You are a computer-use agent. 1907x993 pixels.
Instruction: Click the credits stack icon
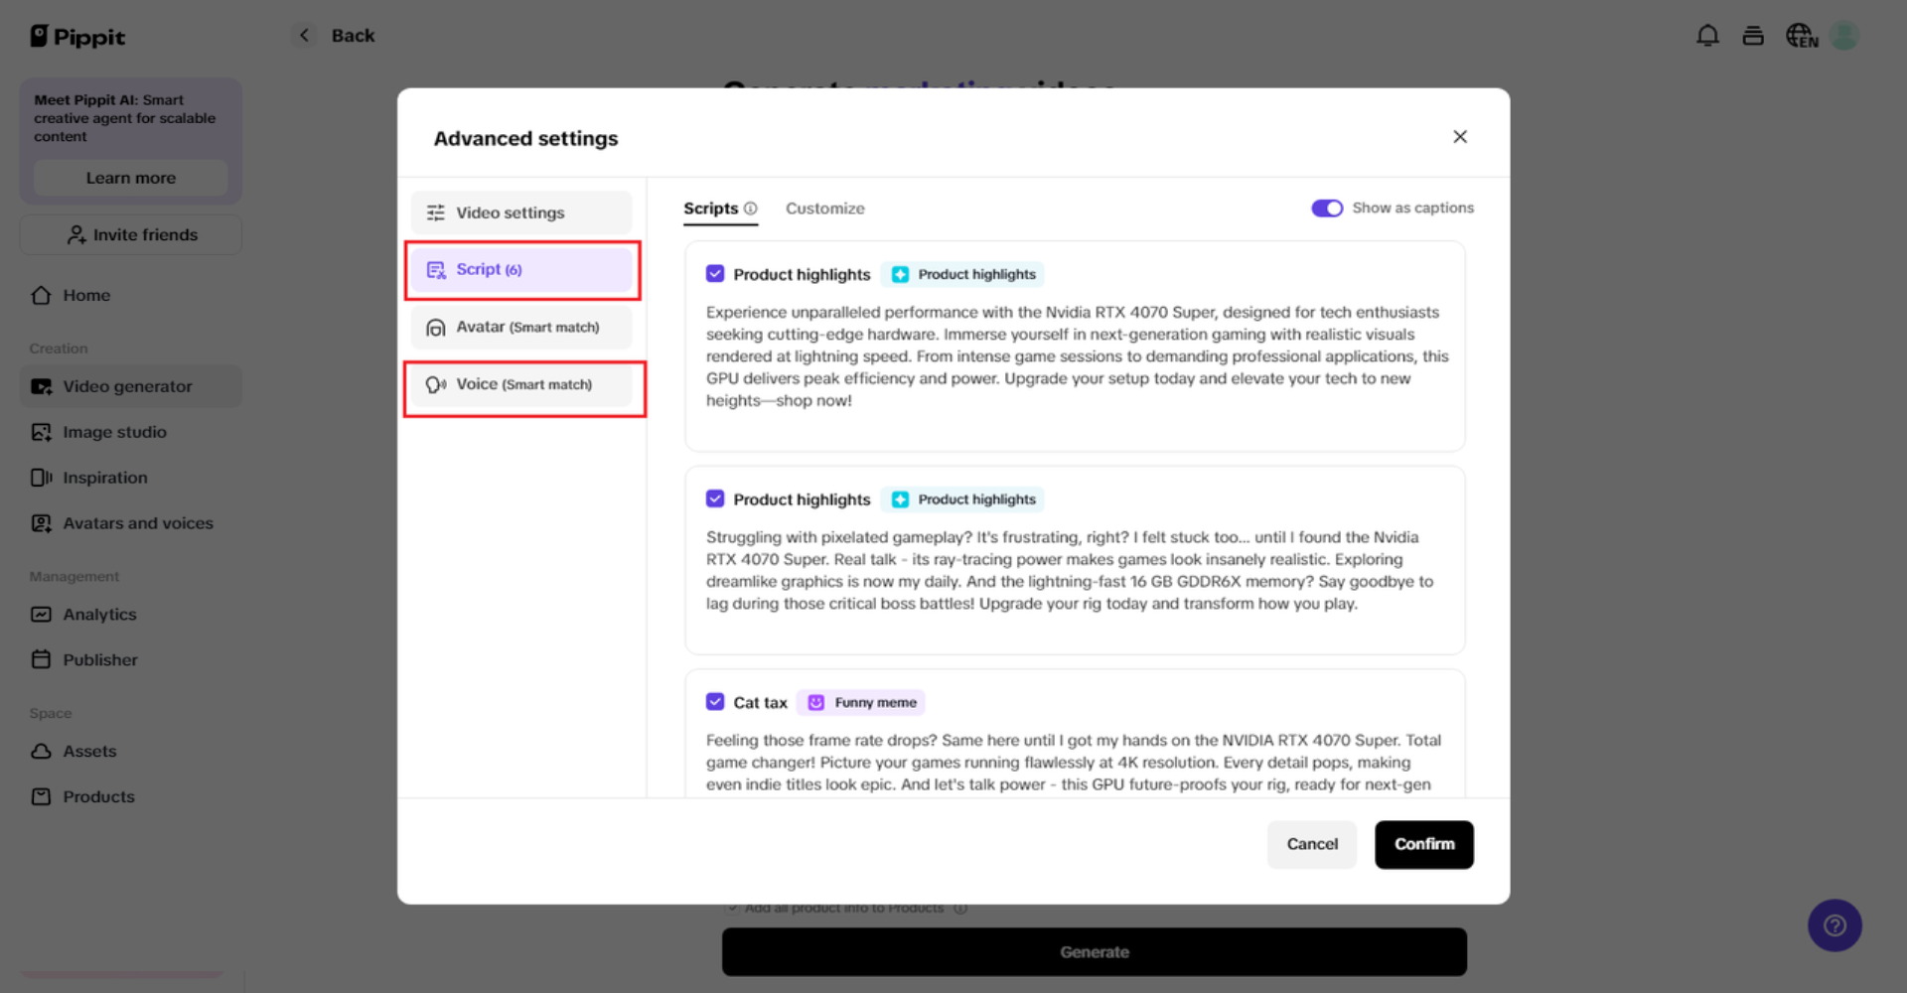coord(1753,36)
